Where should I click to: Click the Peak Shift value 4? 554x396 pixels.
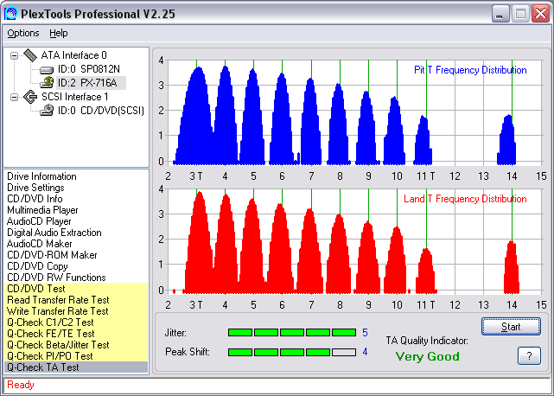(365, 352)
